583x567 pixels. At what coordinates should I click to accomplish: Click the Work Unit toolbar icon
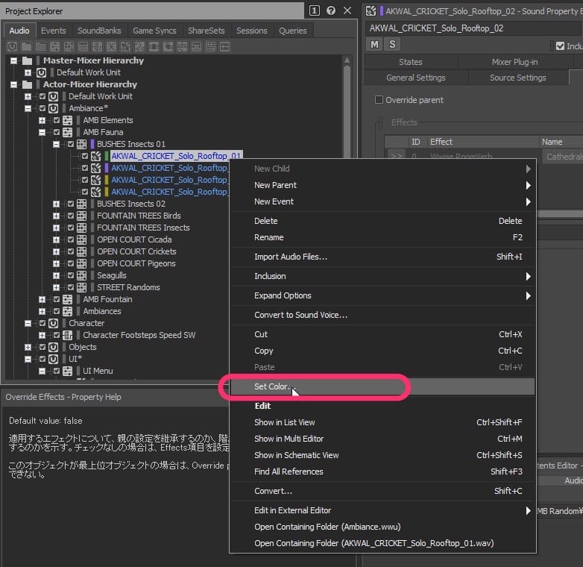coord(12,46)
